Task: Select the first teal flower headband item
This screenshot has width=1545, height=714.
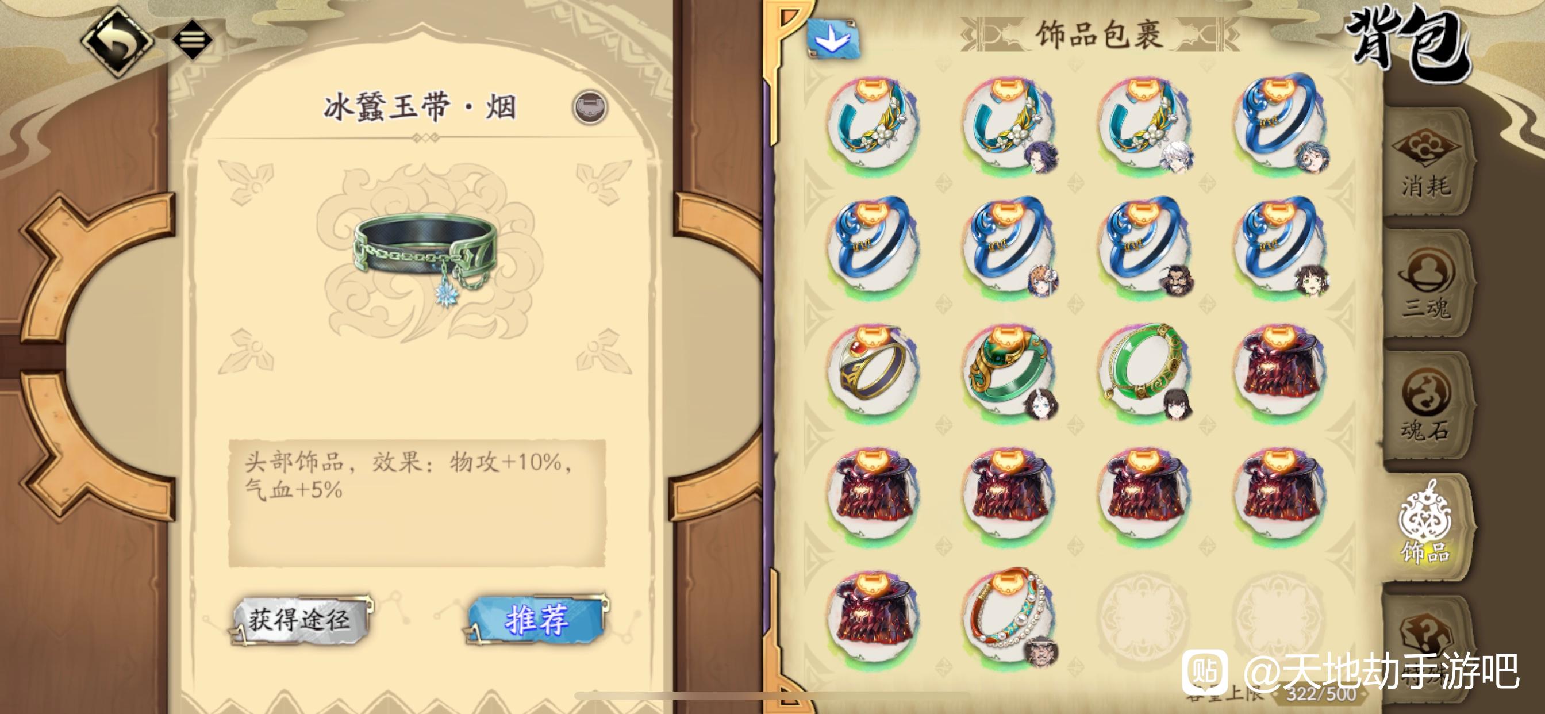Action: (x=873, y=122)
